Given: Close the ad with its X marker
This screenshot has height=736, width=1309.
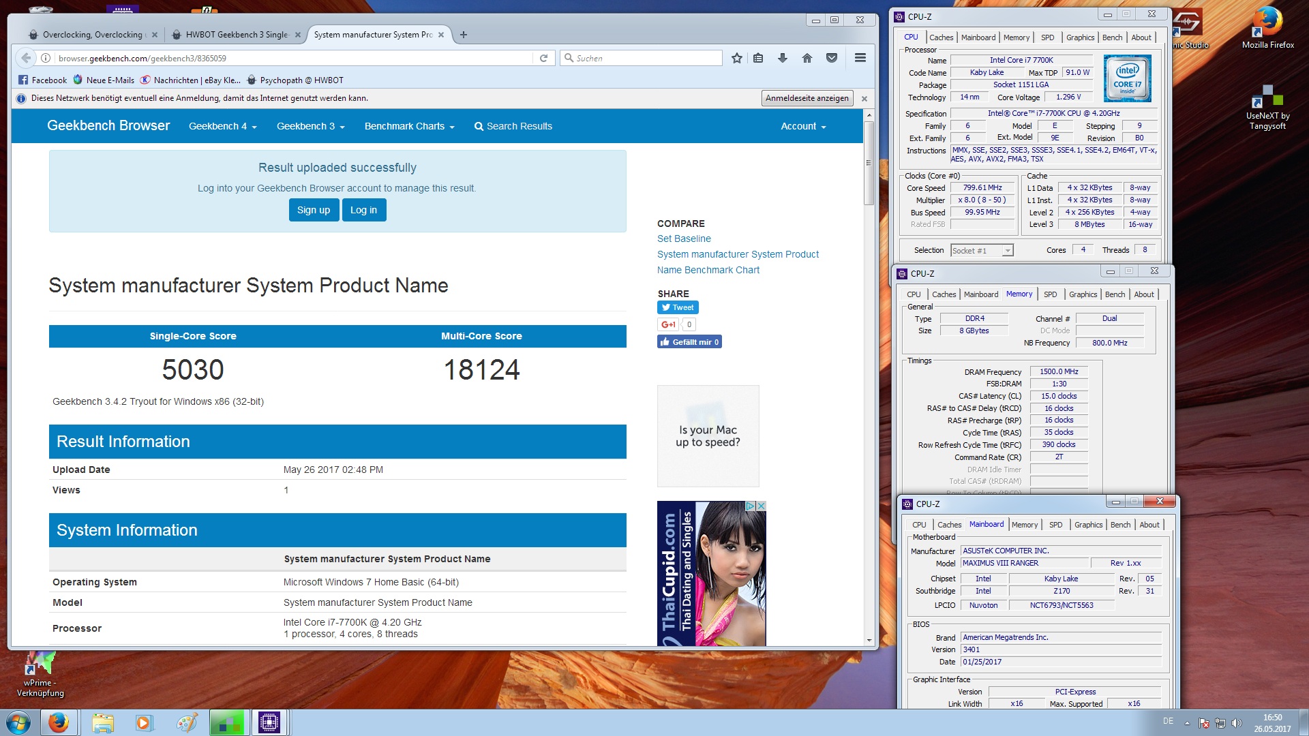Looking at the screenshot, I should tap(761, 506).
